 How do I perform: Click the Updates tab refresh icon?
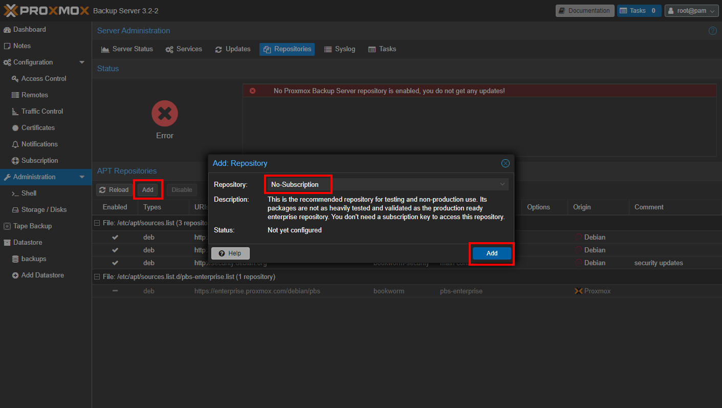[x=218, y=50]
